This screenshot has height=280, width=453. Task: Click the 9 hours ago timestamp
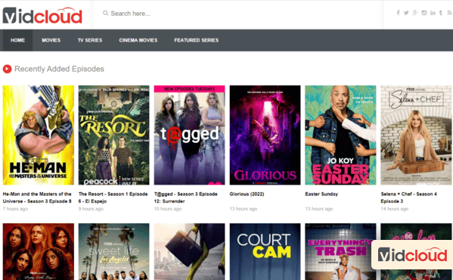(x=91, y=209)
